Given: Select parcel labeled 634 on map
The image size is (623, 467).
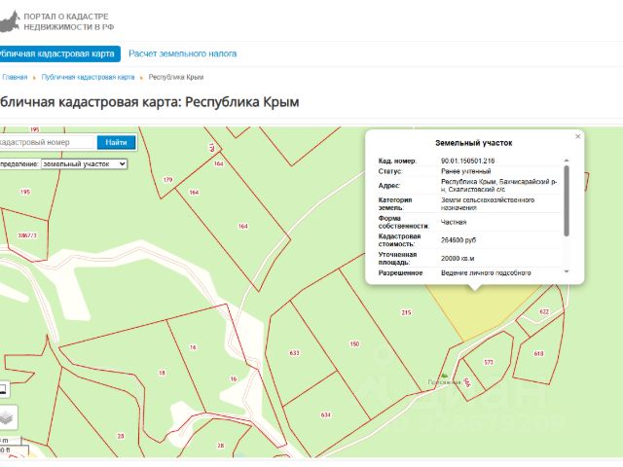Looking at the screenshot, I should tap(325, 415).
